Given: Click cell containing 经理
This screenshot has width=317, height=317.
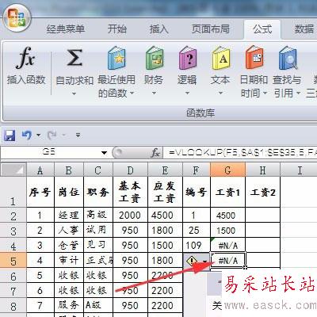Looking at the screenshot, I should coord(69,215).
